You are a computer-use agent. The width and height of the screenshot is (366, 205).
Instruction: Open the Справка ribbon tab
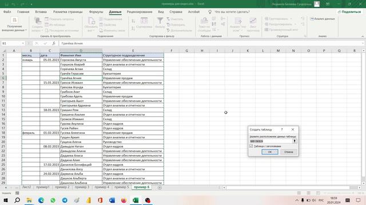[176, 11]
